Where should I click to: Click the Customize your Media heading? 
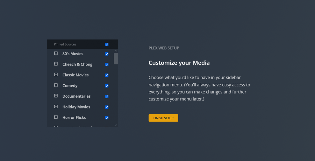point(179,63)
